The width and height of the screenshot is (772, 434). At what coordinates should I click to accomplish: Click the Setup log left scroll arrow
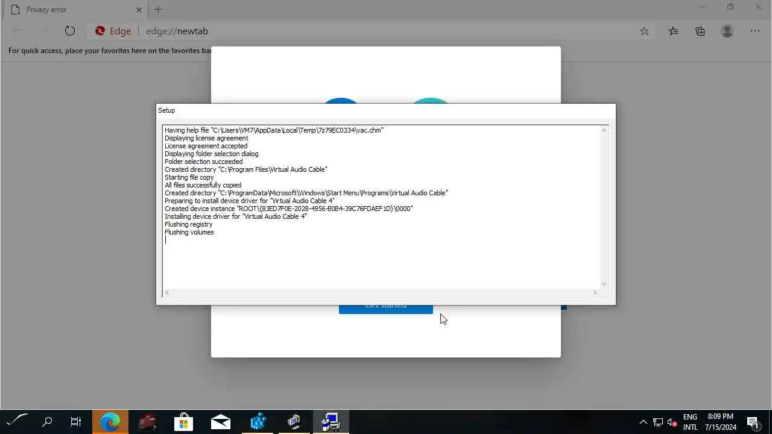click(167, 292)
